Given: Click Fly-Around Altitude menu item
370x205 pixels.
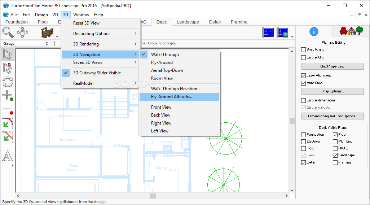Looking at the screenshot, I should [179, 97].
